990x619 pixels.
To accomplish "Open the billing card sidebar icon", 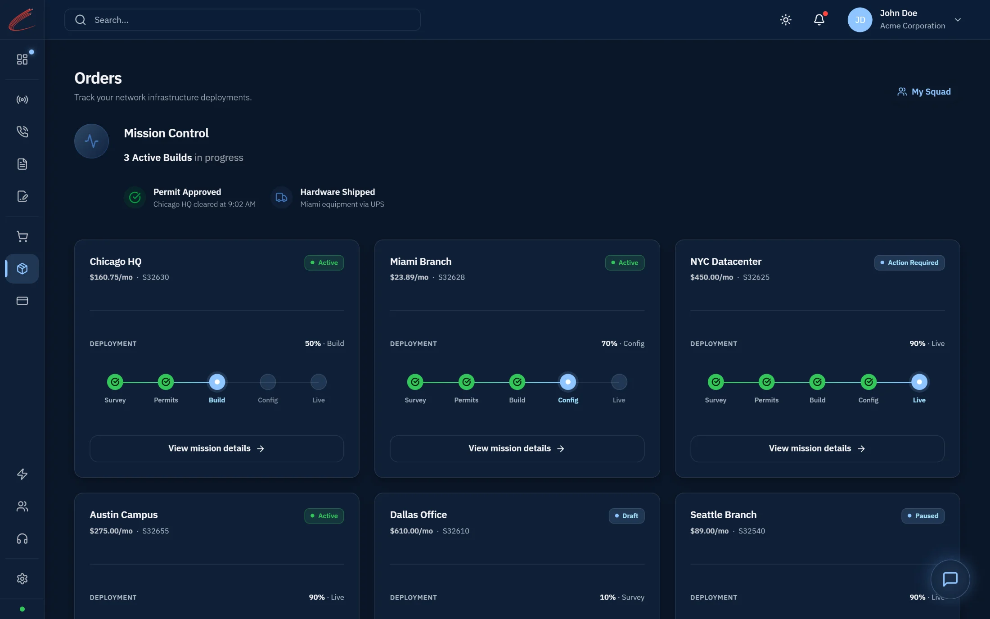I will coord(22,301).
